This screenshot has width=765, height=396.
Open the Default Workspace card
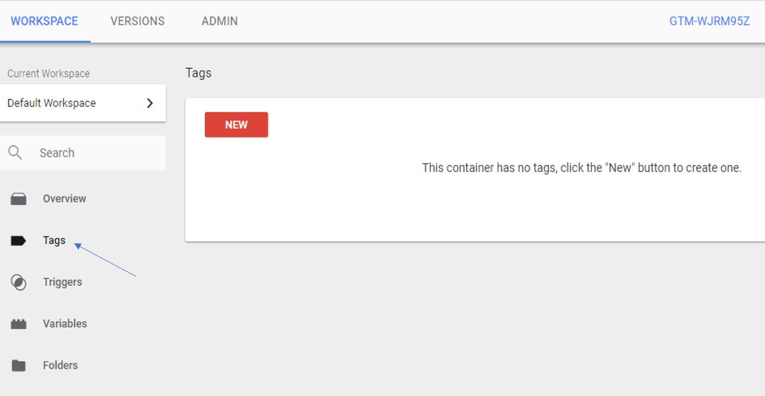tap(83, 103)
